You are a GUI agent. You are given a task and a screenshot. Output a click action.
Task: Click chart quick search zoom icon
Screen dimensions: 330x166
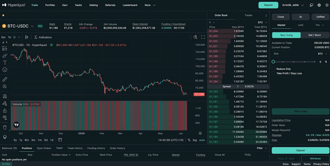tap(195, 37)
